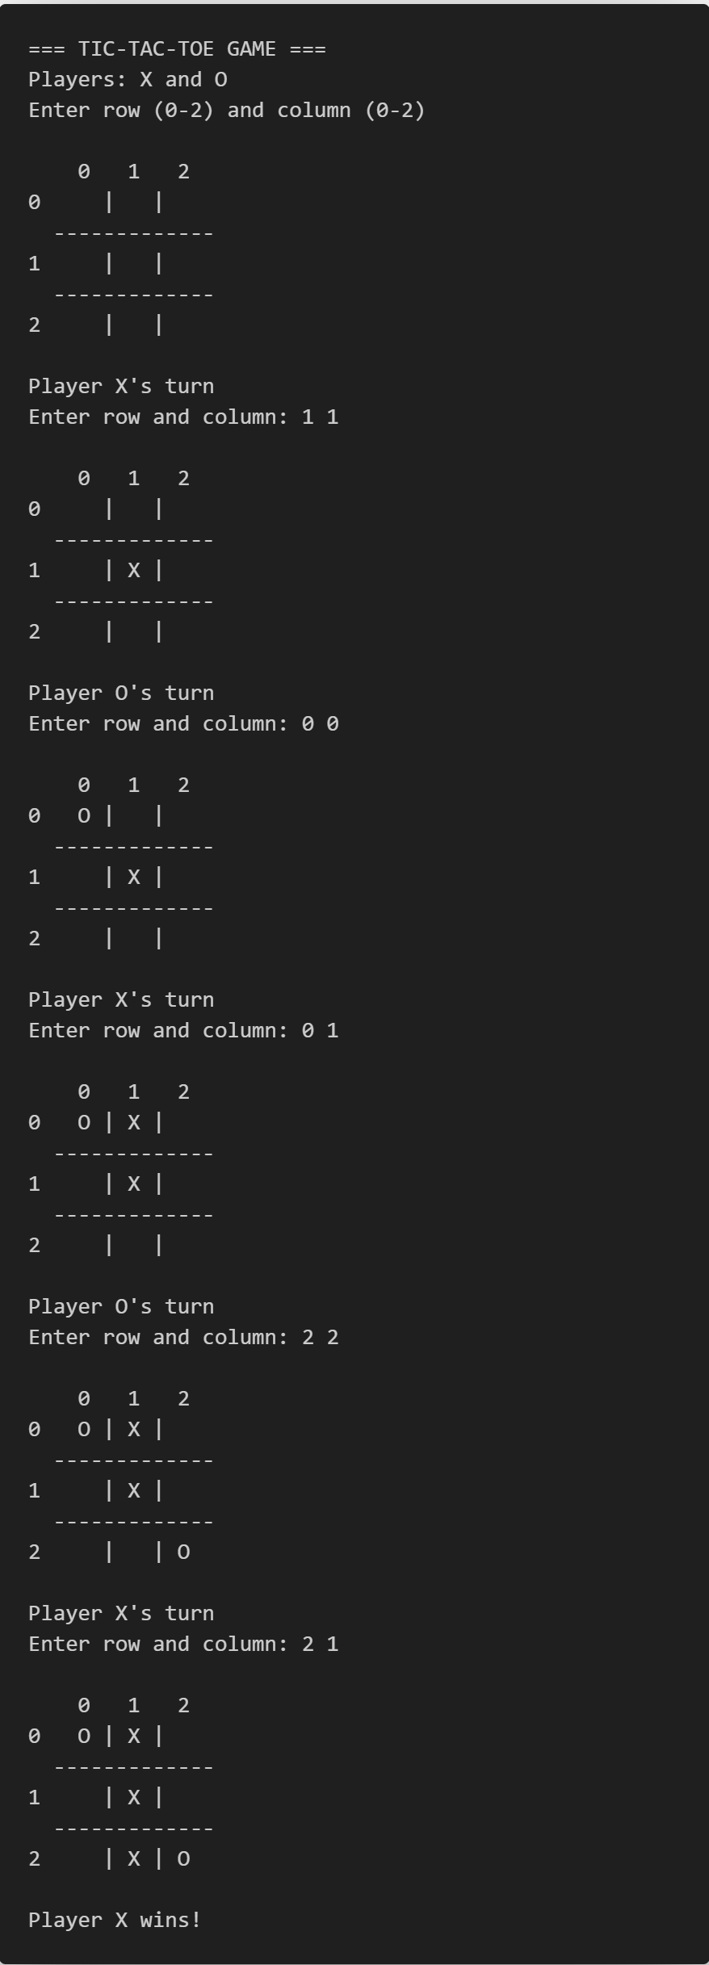This screenshot has width=709, height=1965.
Task: Click the second "Player O's turn" prompt
Action: 121,1307
